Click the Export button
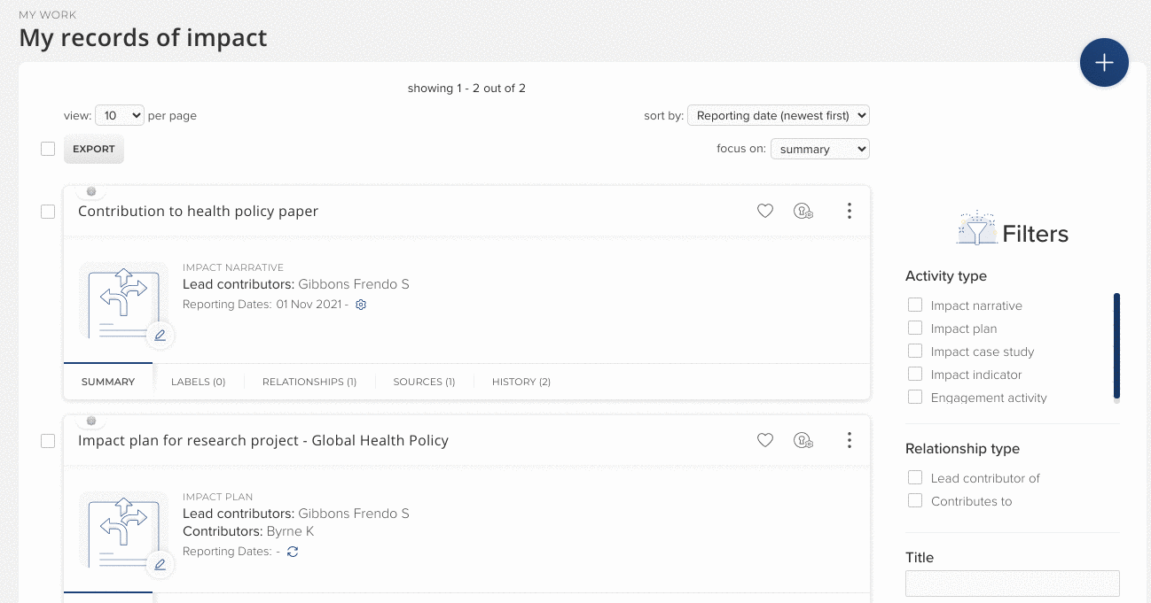This screenshot has height=603, width=1151. pyautogui.click(x=94, y=149)
